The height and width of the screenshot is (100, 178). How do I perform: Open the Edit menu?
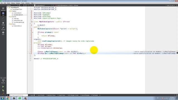click(5, 3)
